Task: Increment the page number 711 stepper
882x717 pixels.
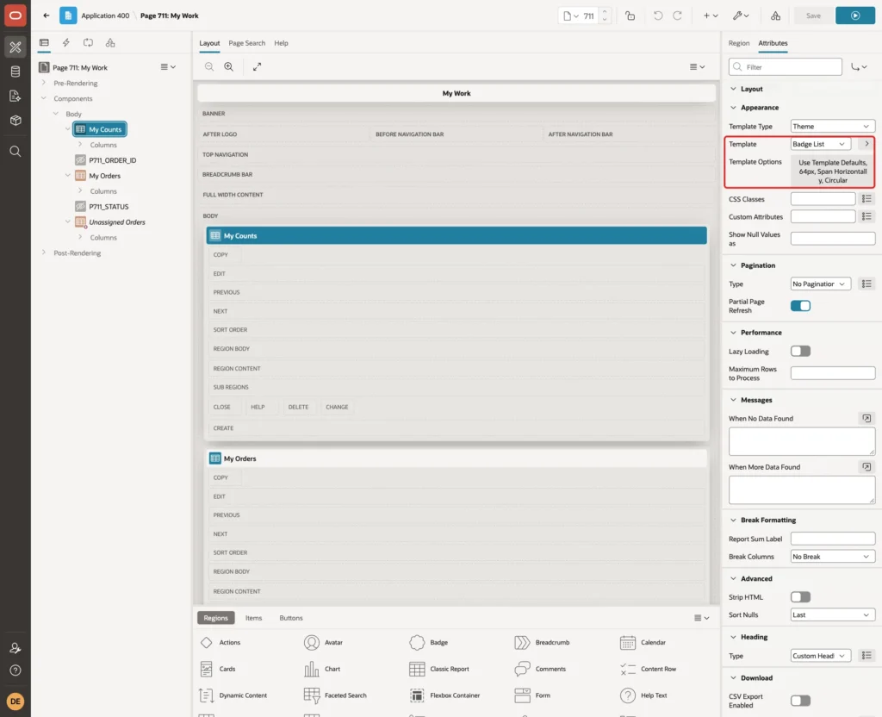Action: point(604,12)
